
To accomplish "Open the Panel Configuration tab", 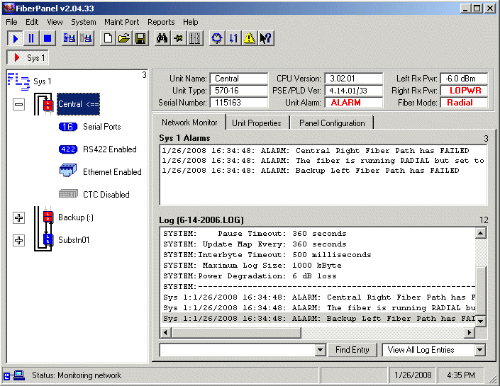I will 332,123.
